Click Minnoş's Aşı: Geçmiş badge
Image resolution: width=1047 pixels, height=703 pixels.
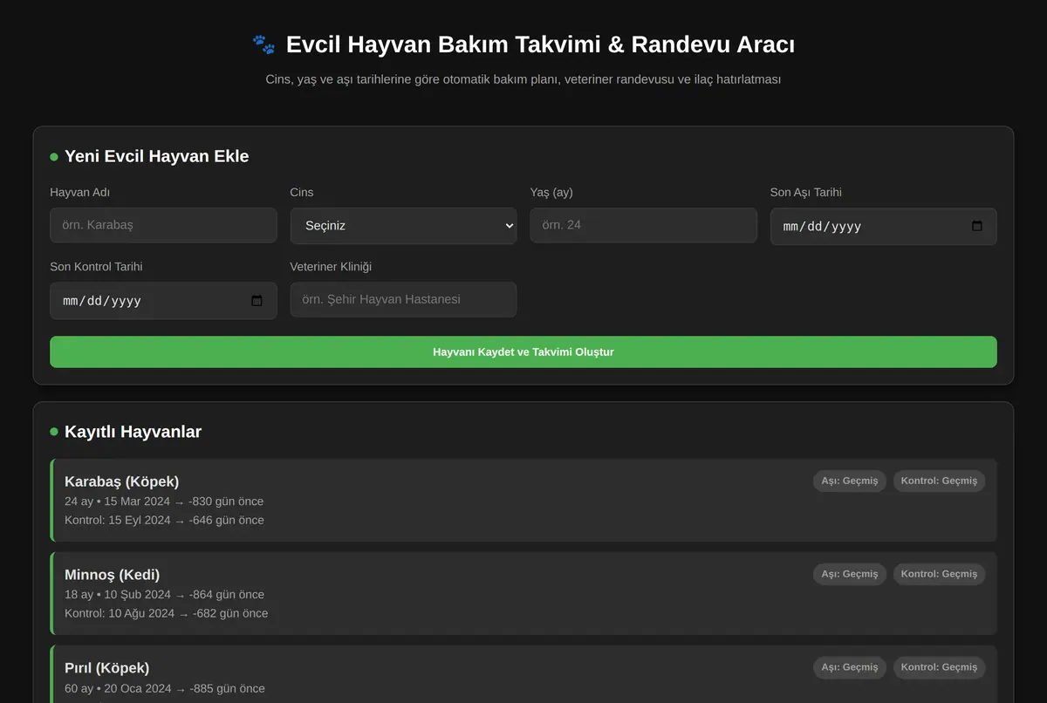[850, 574]
